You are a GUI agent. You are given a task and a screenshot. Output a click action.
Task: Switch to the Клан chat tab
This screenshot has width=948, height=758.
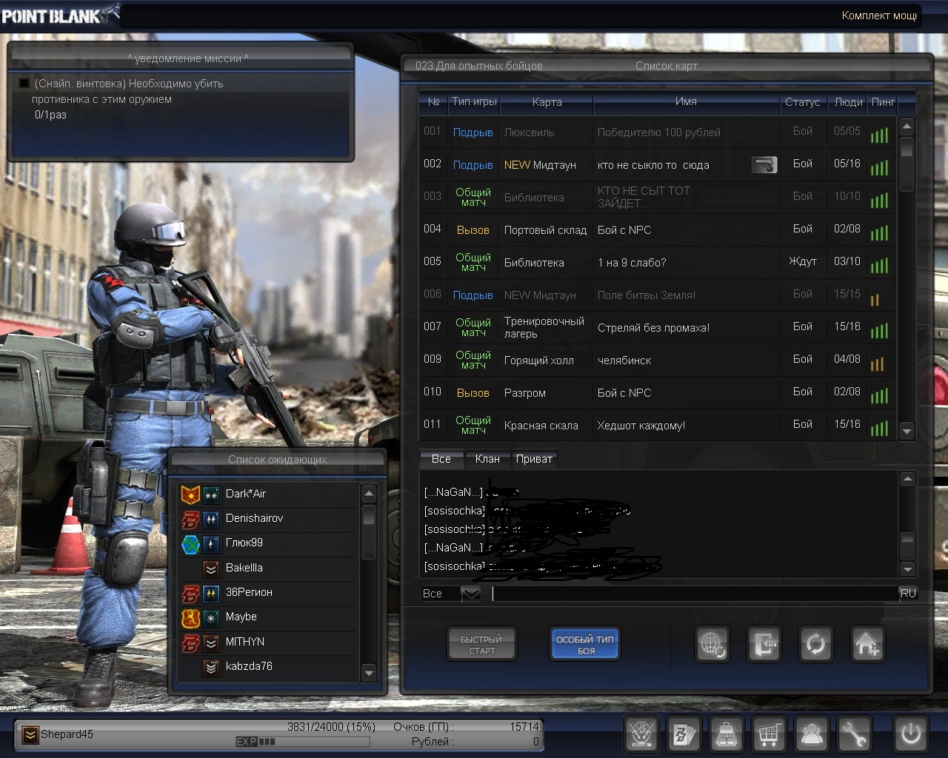(x=487, y=459)
